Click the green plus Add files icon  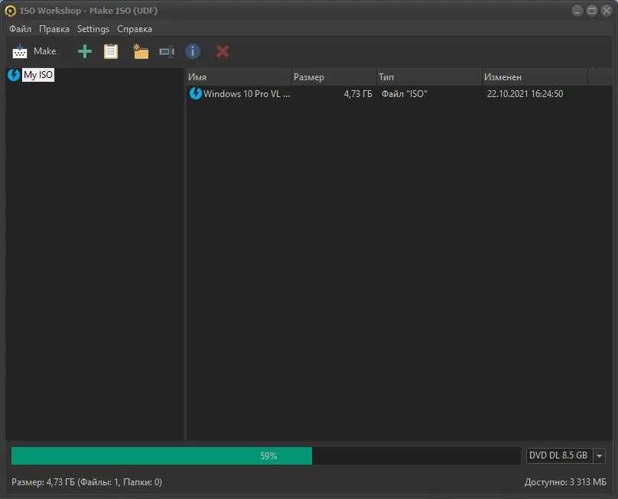85,51
